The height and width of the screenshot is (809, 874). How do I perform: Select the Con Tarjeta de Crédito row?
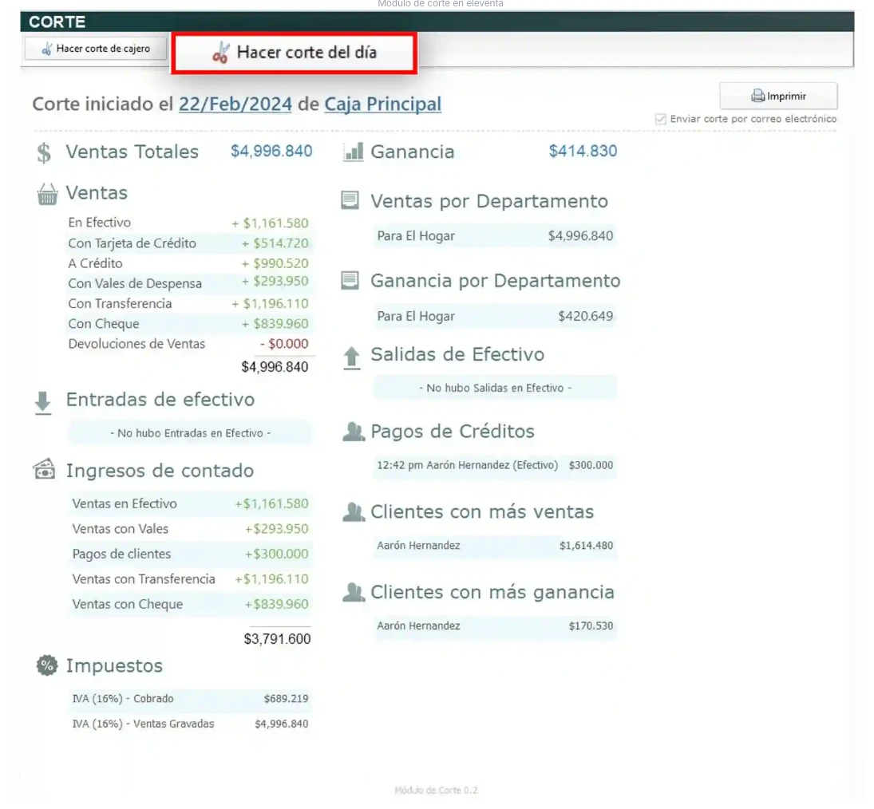pyautogui.click(x=188, y=243)
